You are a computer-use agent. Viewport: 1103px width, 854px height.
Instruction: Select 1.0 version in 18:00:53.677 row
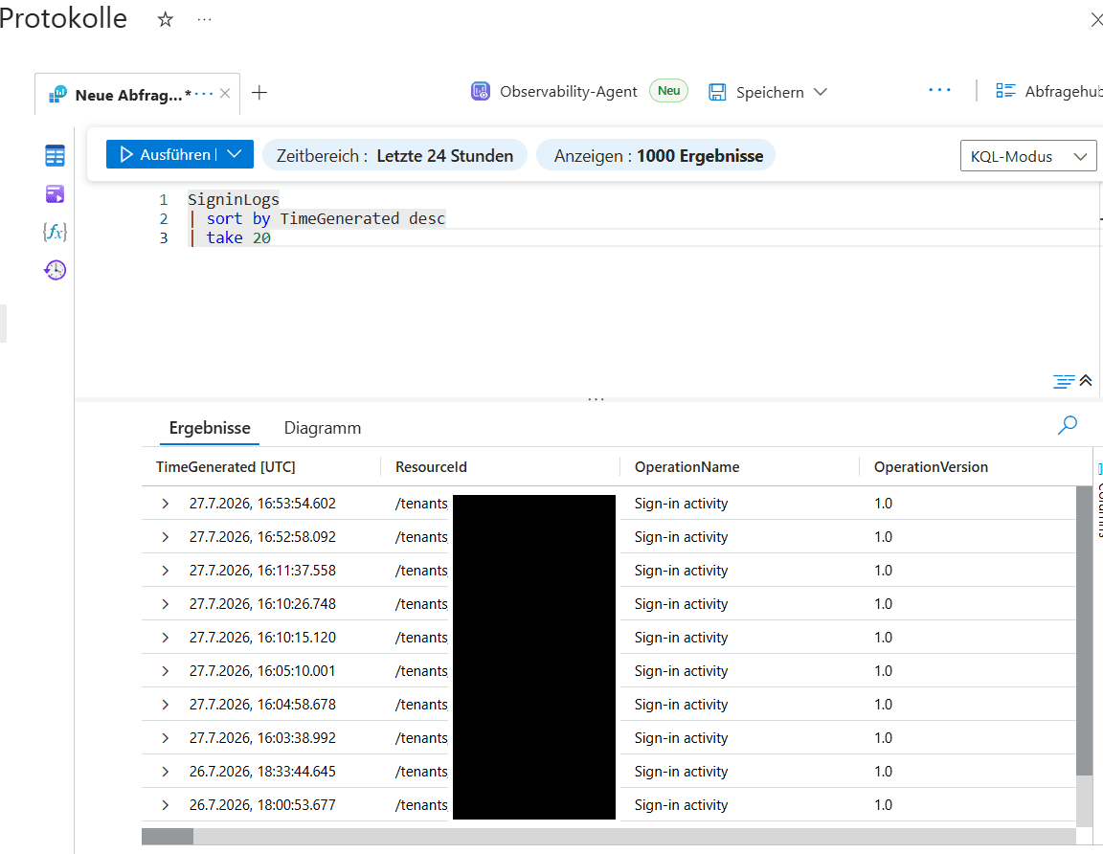tap(883, 805)
